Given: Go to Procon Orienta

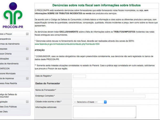Looking at the screenshot, I should point(6,54).
